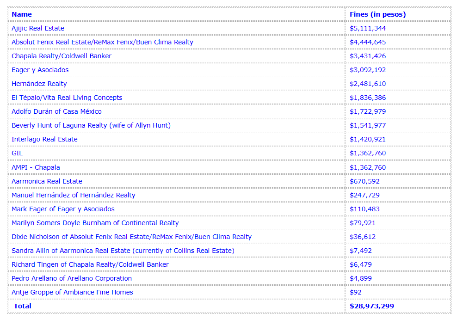Select AMPI - Chapala row name
The height and width of the screenshot is (319, 457).
click(36, 167)
